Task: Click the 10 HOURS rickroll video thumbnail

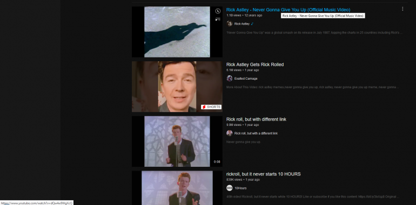Action: [x=177, y=188]
